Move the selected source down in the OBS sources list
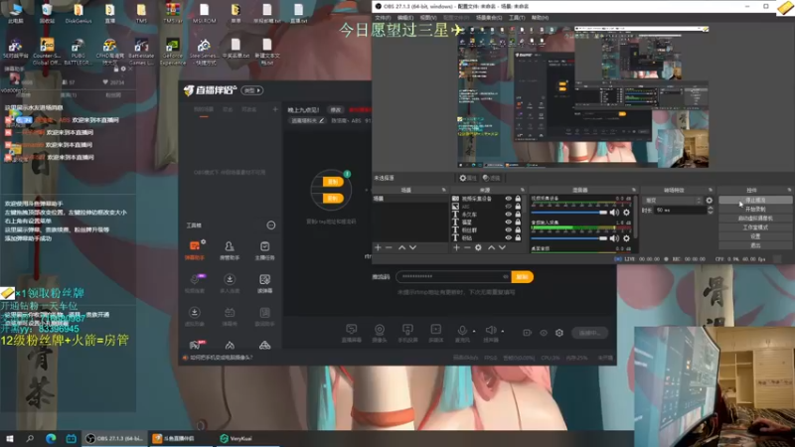Screen dimensions: 795x447 [502, 247]
